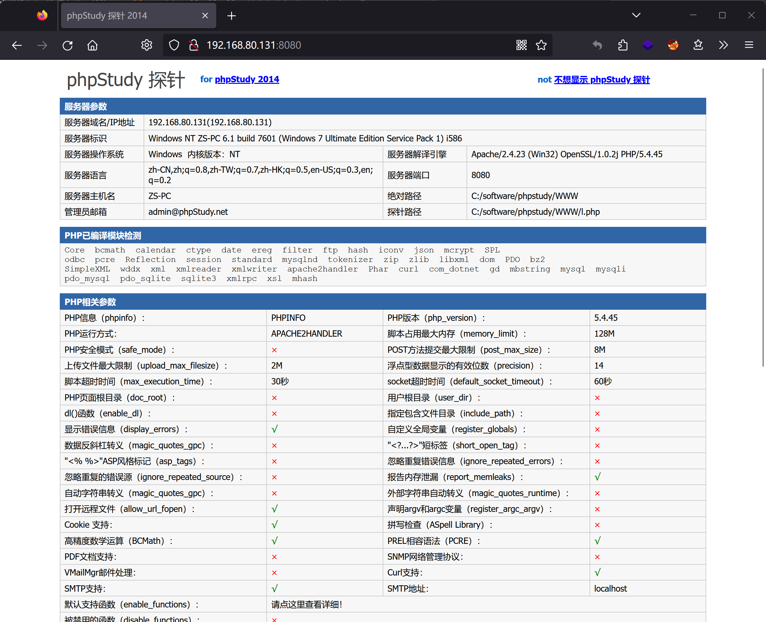Select probe path ending in l.php
Screen dimensions: 766x622
535,212
